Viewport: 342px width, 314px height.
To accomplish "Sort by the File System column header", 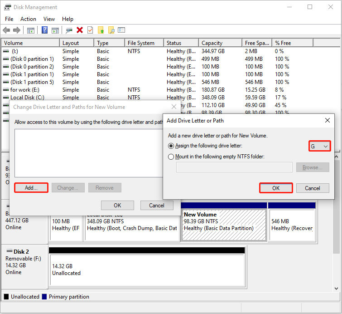I will tap(144, 43).
